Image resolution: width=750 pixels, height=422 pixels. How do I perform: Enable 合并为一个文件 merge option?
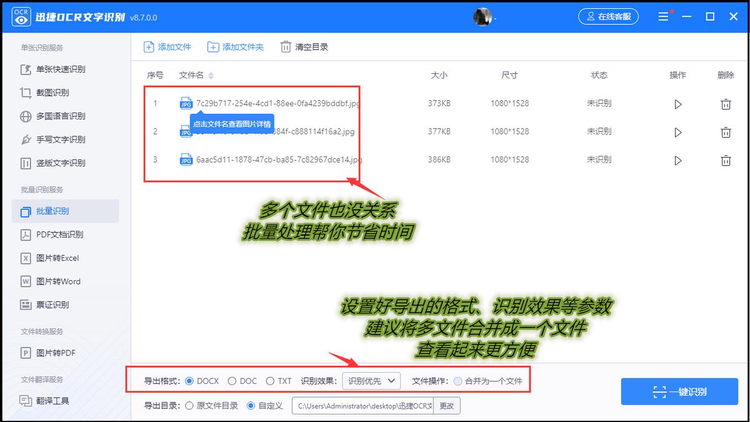click(459, 380)
